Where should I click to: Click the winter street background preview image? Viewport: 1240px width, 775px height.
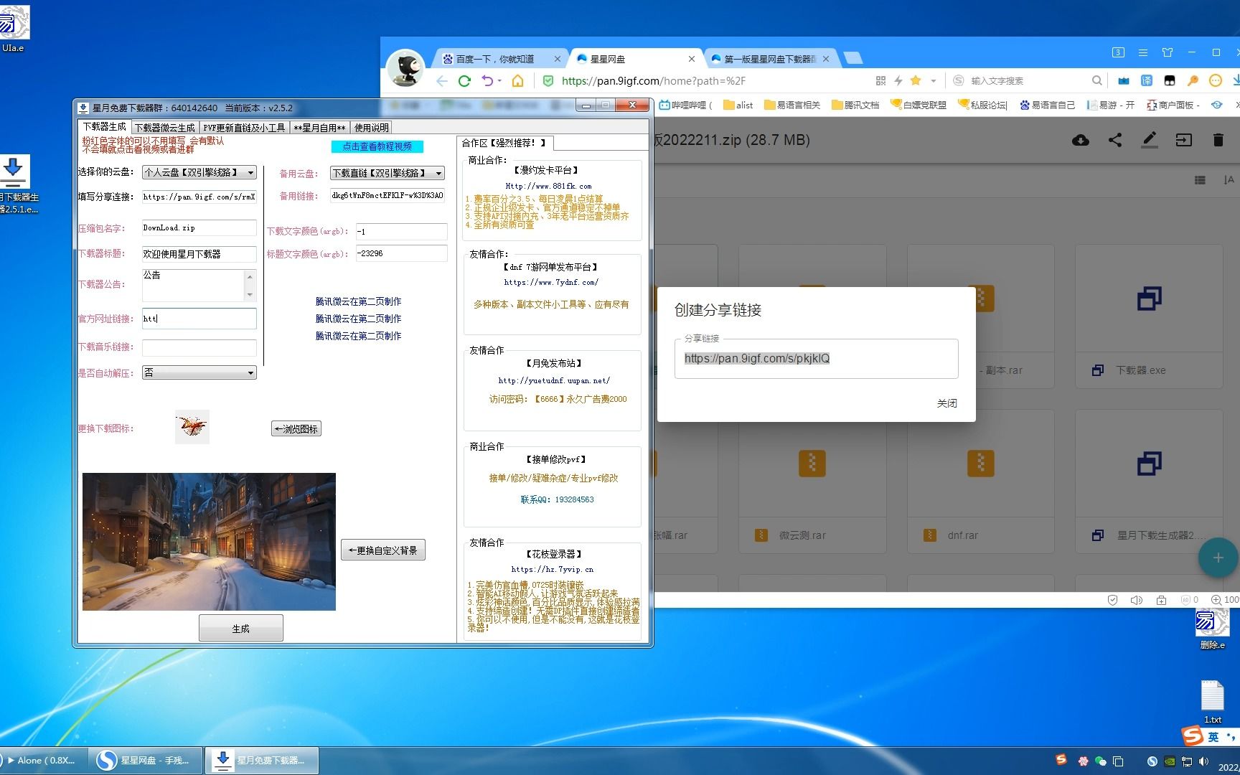(209, 542)
